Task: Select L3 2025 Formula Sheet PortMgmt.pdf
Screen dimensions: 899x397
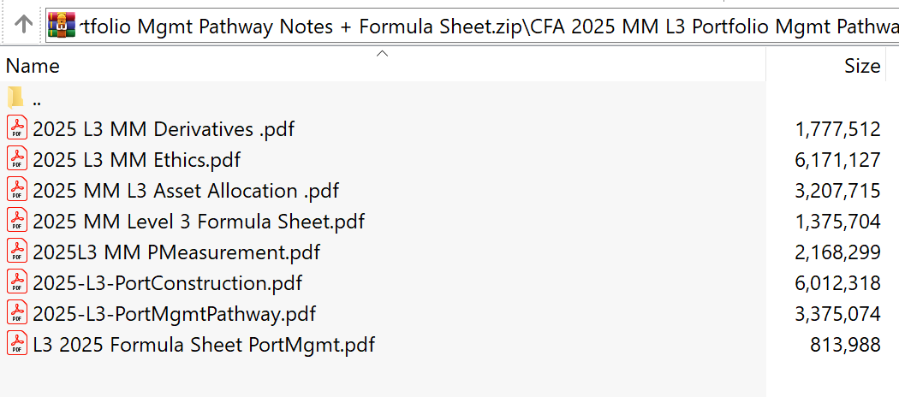Action: point(204,345)
